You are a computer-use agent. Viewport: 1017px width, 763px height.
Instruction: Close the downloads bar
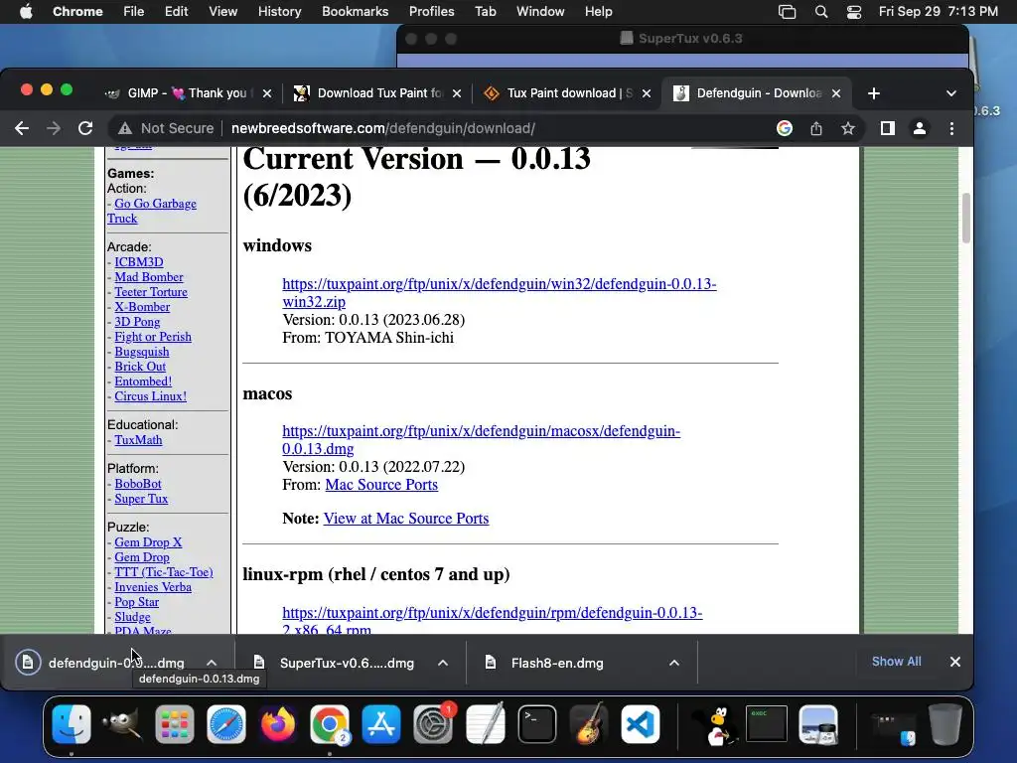(x=954, y=662)
